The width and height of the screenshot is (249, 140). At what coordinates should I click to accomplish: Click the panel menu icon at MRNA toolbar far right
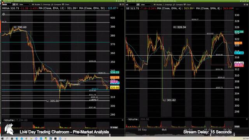click(x=123, y=4)
